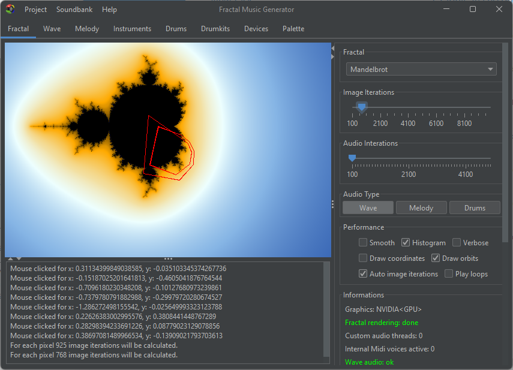
Task: Open the Drumkits tab
Action: (x=215, y=29)
